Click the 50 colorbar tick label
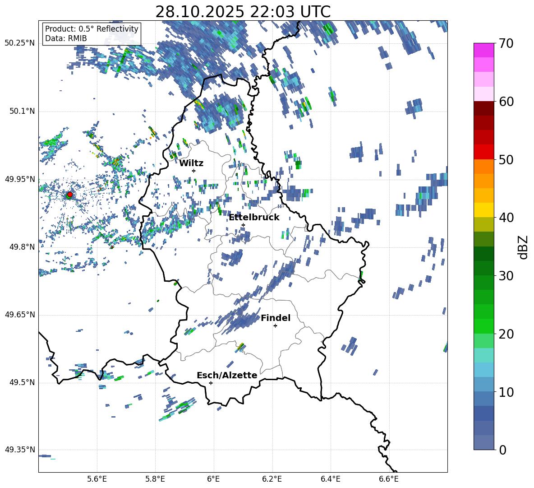Screen dimensions: 534x488 point(506,159)
